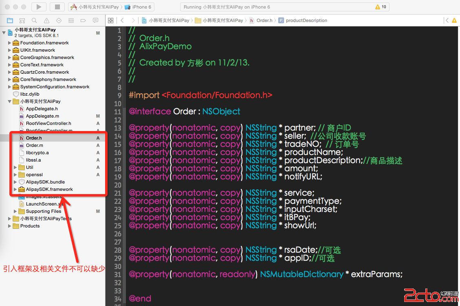Select Order.m in the file navigator
460x306 pixels.
coord(34,145)
